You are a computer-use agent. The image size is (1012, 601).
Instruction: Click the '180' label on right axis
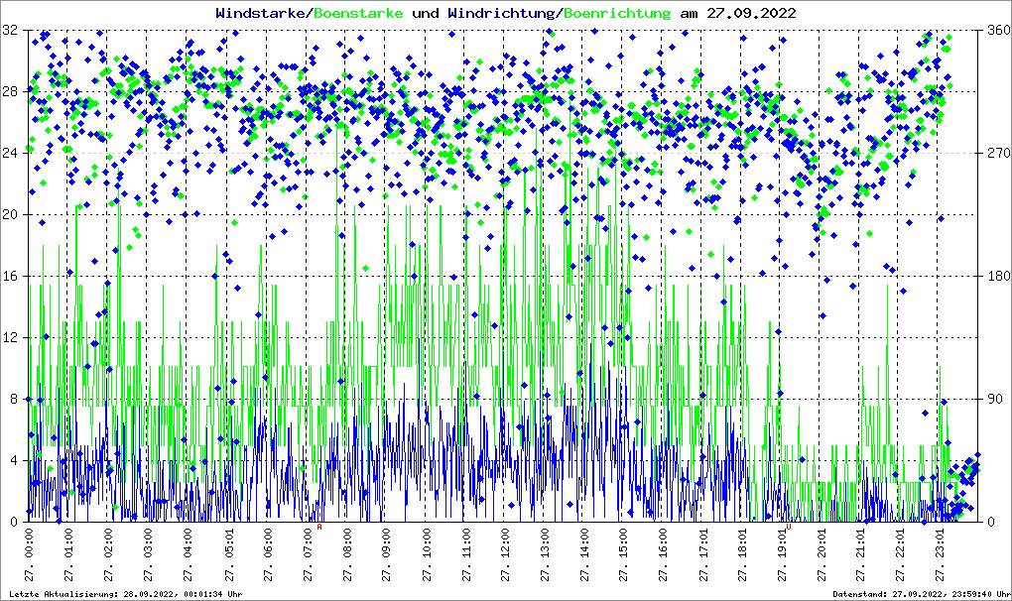pos(996,277)
